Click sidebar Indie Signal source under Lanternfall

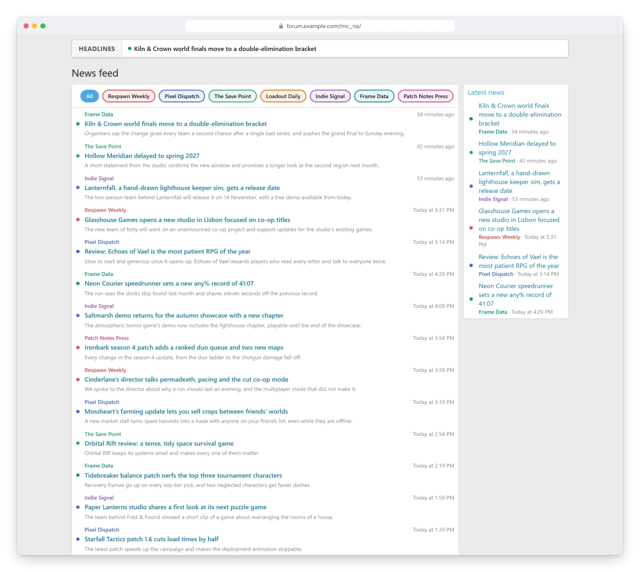[493, 199]
